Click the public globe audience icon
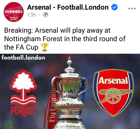Image resolution: width=140 pixels, height=129 pixels. tap(45, 15)
